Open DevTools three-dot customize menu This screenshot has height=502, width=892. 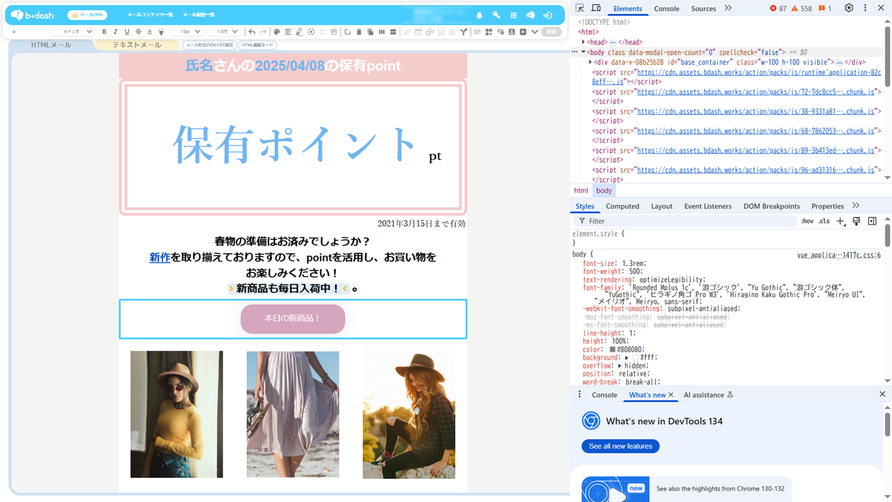click(866, 8)
